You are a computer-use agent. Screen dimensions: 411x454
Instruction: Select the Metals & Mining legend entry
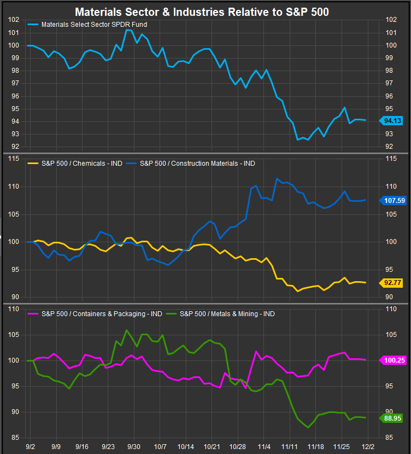[x=227, y=314]
